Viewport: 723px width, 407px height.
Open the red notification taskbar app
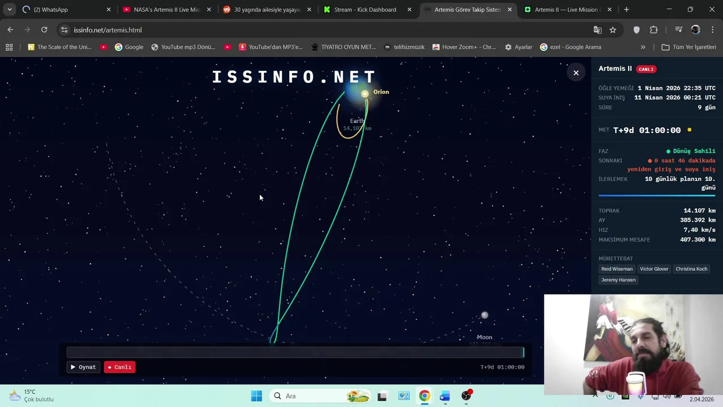[x=466, y=396]
